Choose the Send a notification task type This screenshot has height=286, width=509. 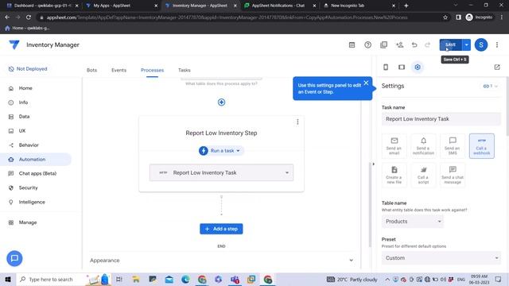point(423,146)
